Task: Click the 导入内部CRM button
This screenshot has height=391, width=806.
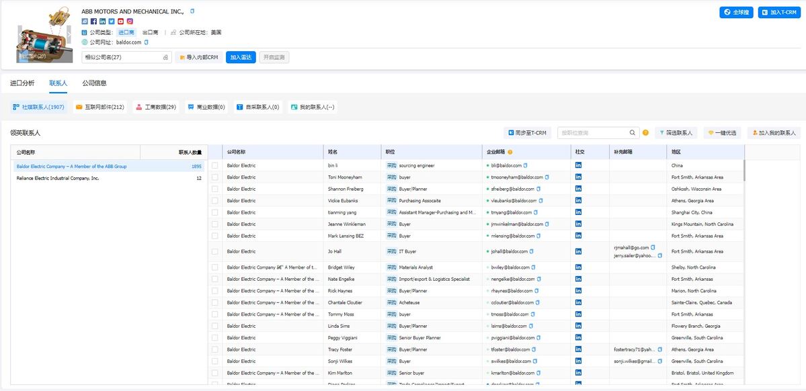Action: click(198, 58)
